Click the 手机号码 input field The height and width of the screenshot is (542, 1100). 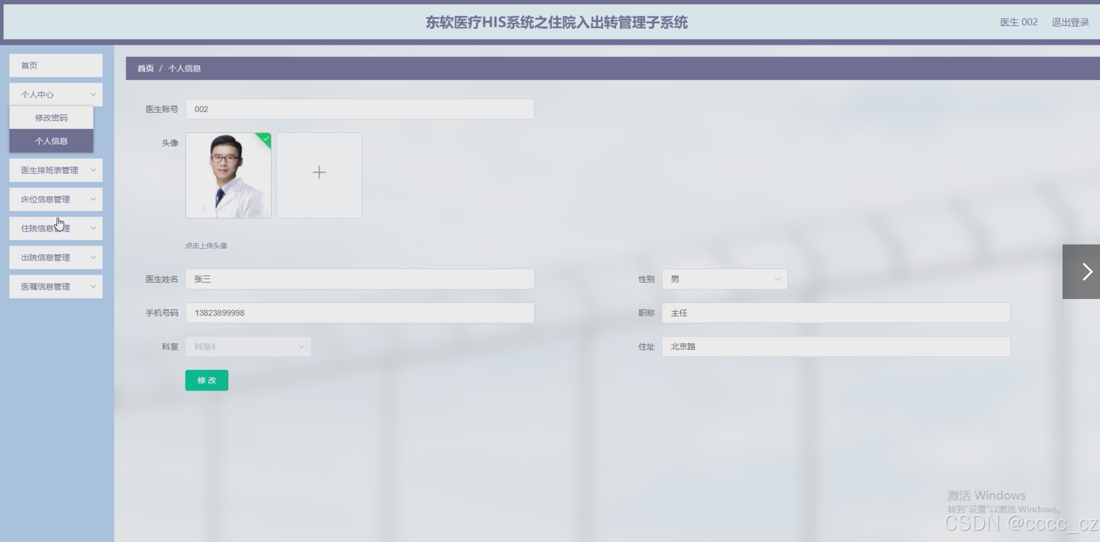[359, 313]
